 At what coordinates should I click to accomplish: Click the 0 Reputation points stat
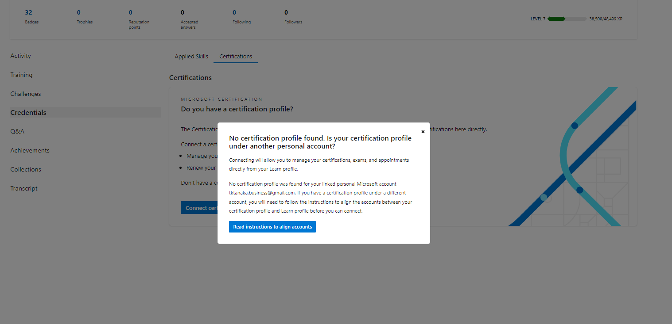139,19
